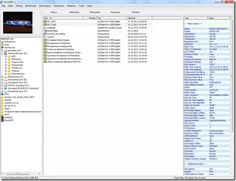Image resolution: width=236 pixels, height=181 pixels.
Task: Click the Extensions toolbar button
Action: click(115, 12)
